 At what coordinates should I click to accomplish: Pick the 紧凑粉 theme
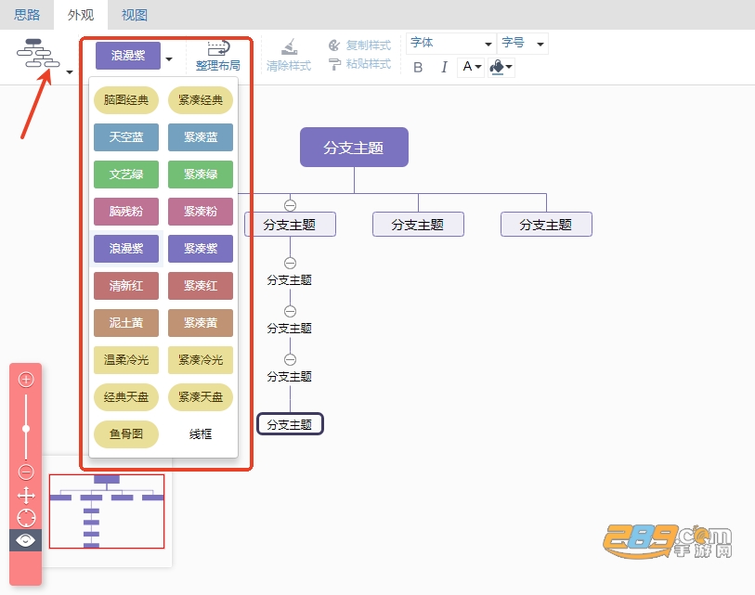click(x=201, y=212)
